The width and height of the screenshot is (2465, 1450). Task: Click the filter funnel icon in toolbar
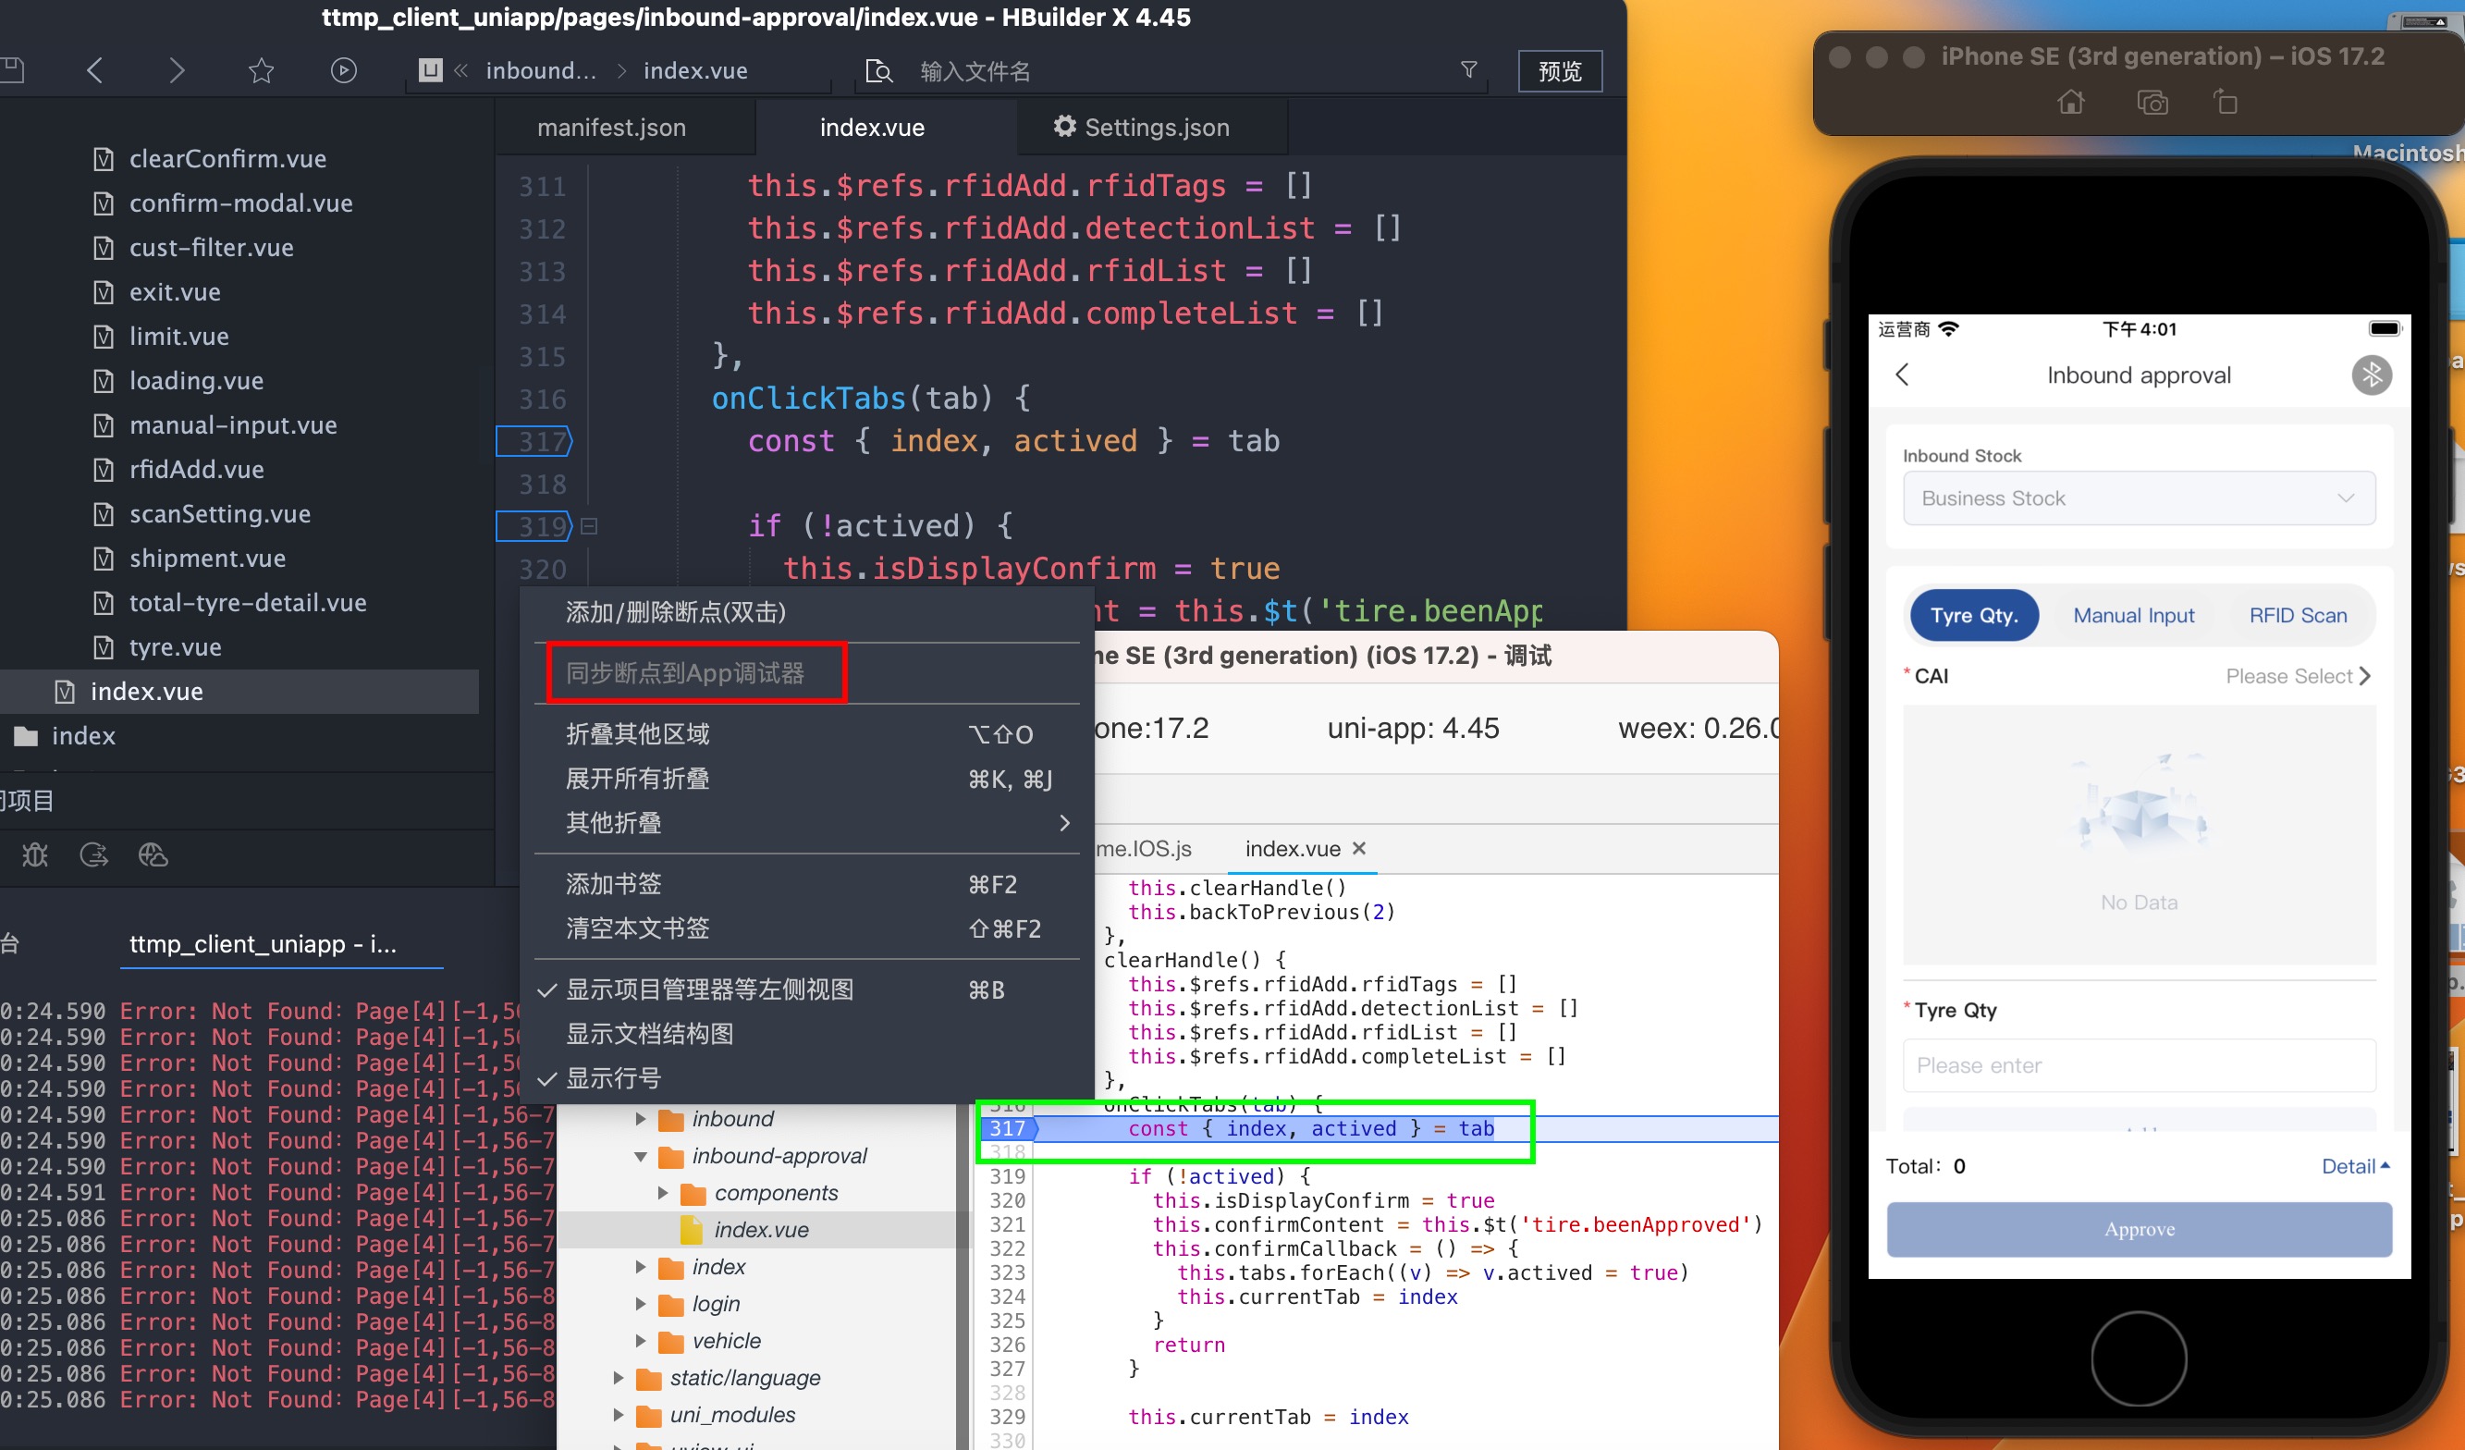[1468, 69]
